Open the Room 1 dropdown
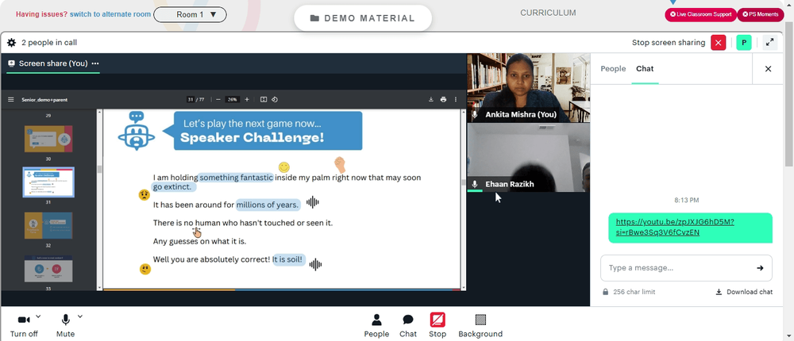Image resolution: width=794 pixels, height=341 pixels. [x=190, y=14]
